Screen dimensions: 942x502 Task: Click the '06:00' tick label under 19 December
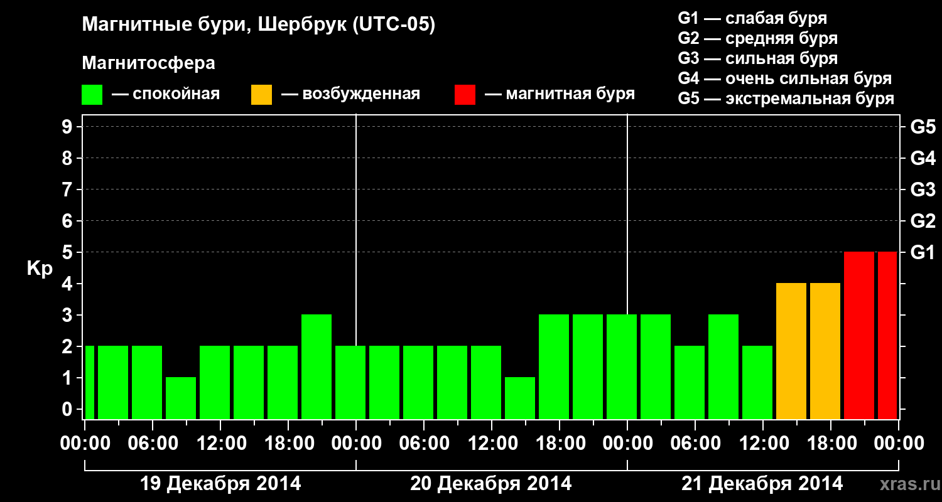152,443
